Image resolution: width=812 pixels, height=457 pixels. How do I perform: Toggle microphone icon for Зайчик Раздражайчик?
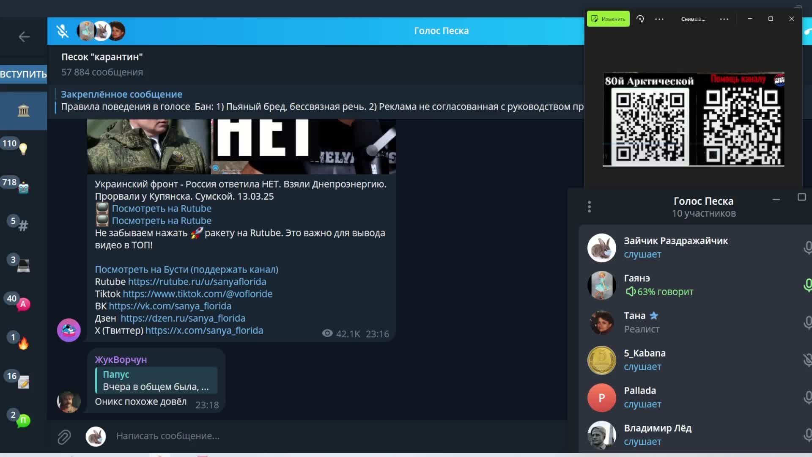(x=807, y=248)
